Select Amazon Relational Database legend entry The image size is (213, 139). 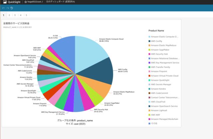(x=164, y=59)
